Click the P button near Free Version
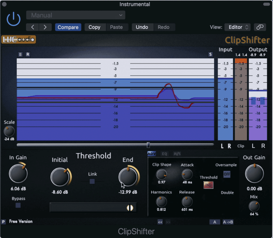Image resolution: width=273 pixels, height=238 pixels. (x=3, y=222)
